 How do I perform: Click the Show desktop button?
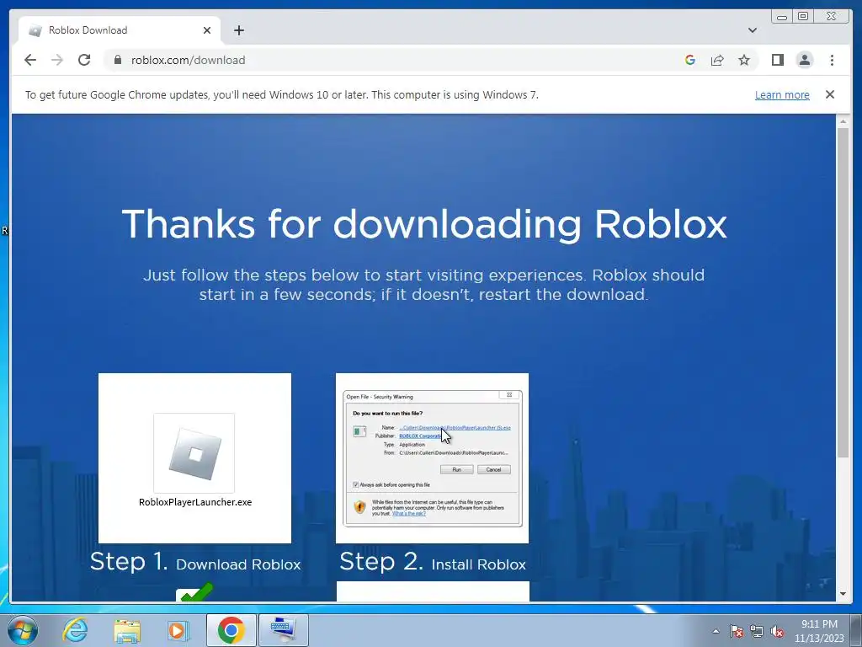pyautogui.click(x=855, y=630)
